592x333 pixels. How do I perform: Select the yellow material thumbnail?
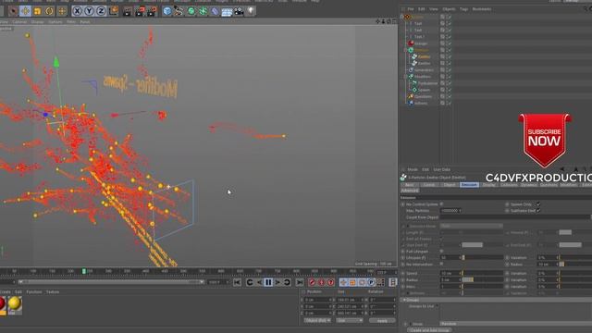pyautogui.click(x=15, y=303)
